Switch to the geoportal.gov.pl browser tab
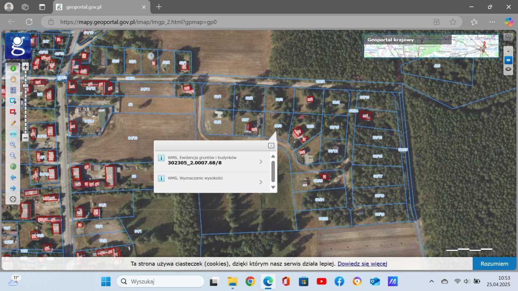 pyautogui.click(x=101, y=7)
